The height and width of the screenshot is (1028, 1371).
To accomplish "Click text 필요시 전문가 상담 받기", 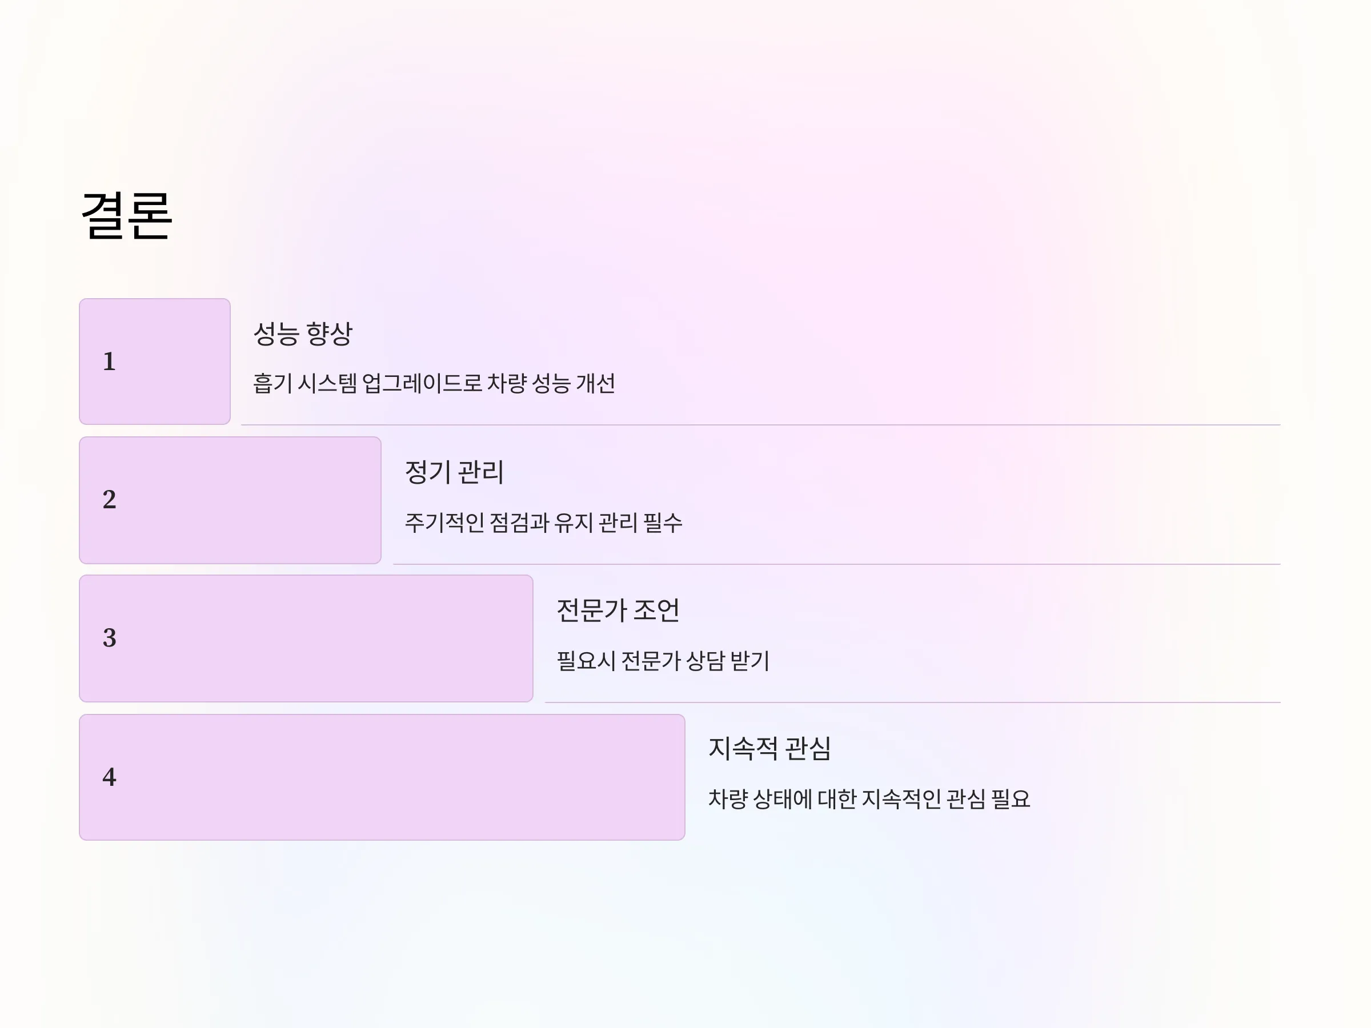I will 663,661.
